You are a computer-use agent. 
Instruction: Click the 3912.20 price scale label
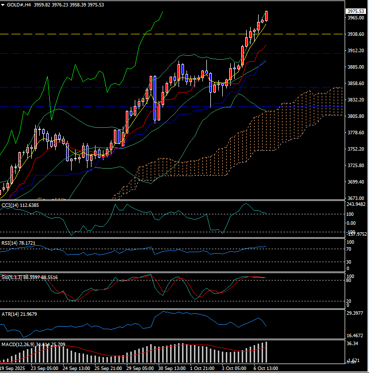tap(356, 51)
